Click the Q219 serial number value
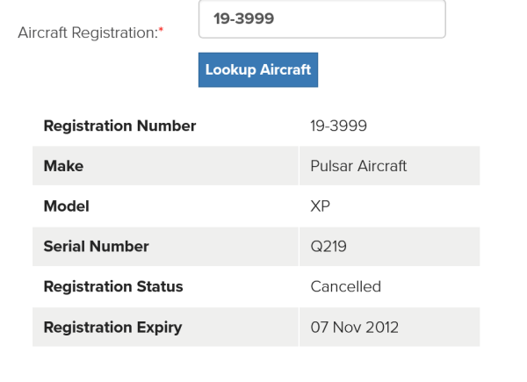Screen dimensions: 527x382 pos(328,247)
